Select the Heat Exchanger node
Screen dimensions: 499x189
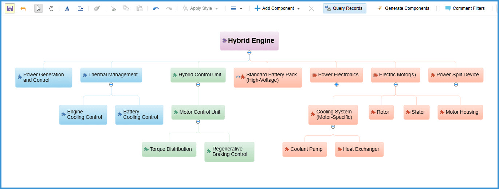pyautogui.click(x=359, y=149)
